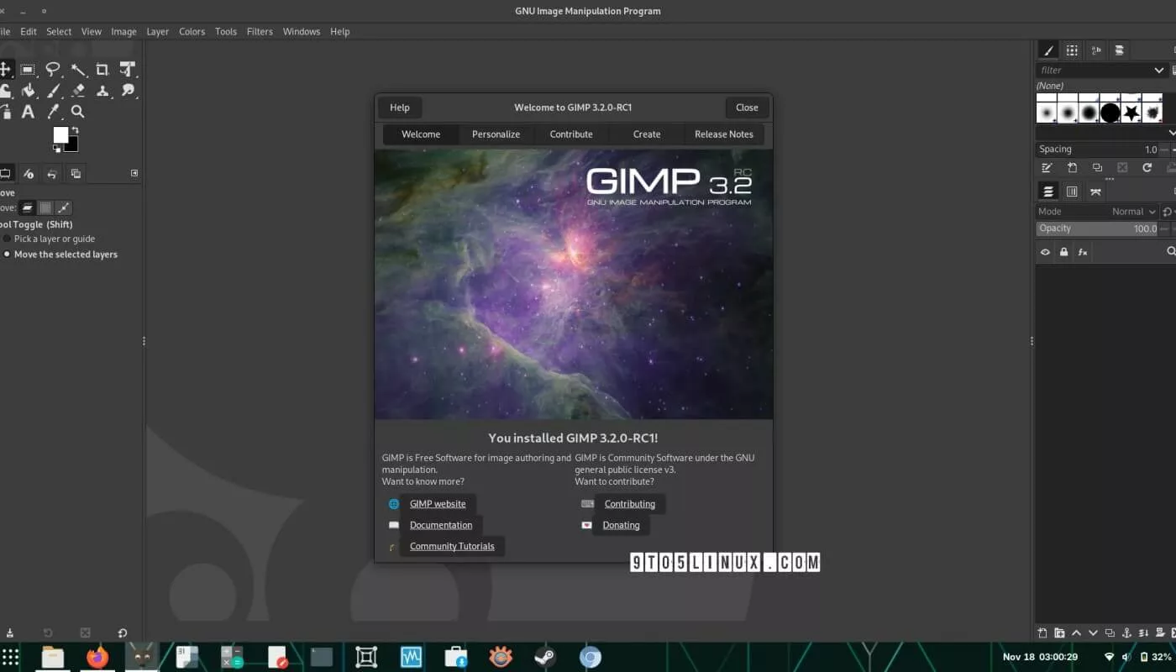This screenshot has width=1176, height=672.
Task: Pick the Text tool
Action: 28,112
